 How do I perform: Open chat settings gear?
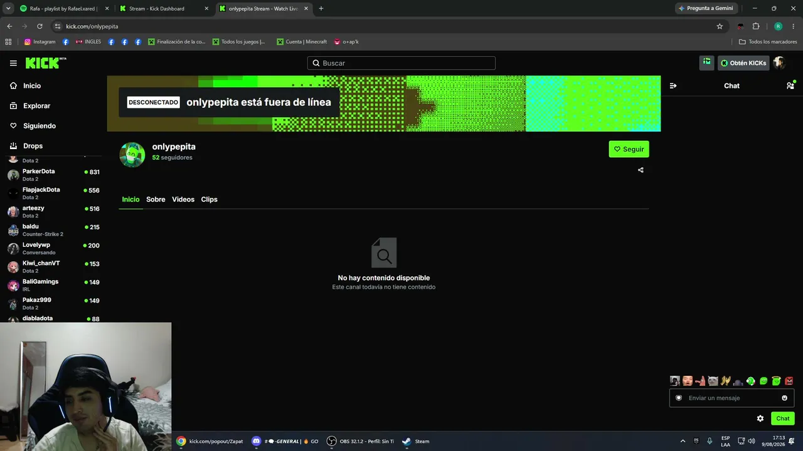[760, 418]
